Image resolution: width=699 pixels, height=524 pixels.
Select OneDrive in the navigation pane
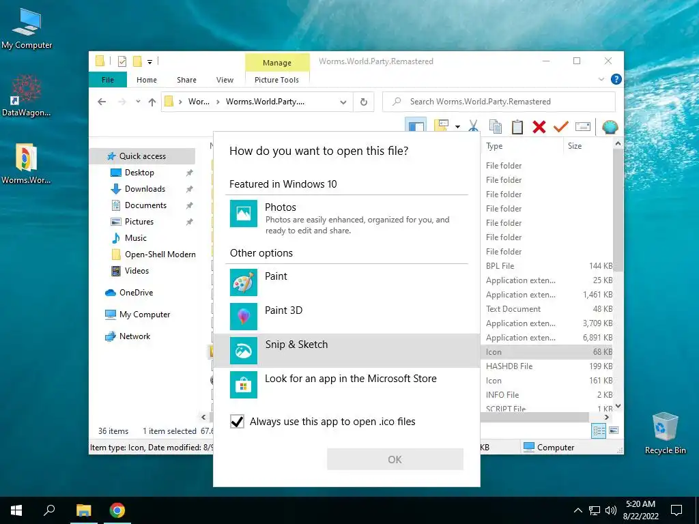[x=136, y=293]
